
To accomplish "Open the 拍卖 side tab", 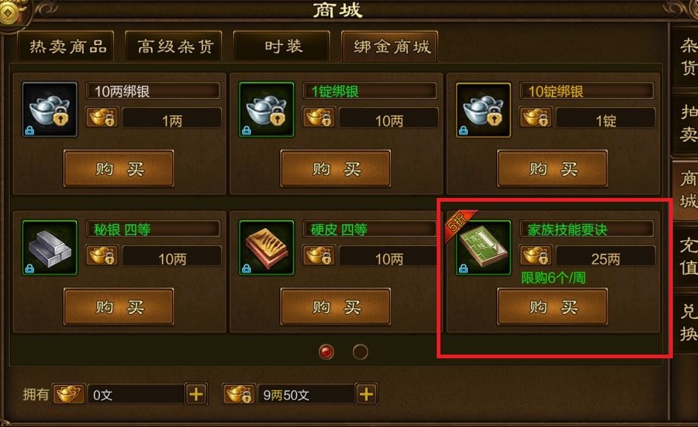I will pyautogui.click(x=688, y=123).
